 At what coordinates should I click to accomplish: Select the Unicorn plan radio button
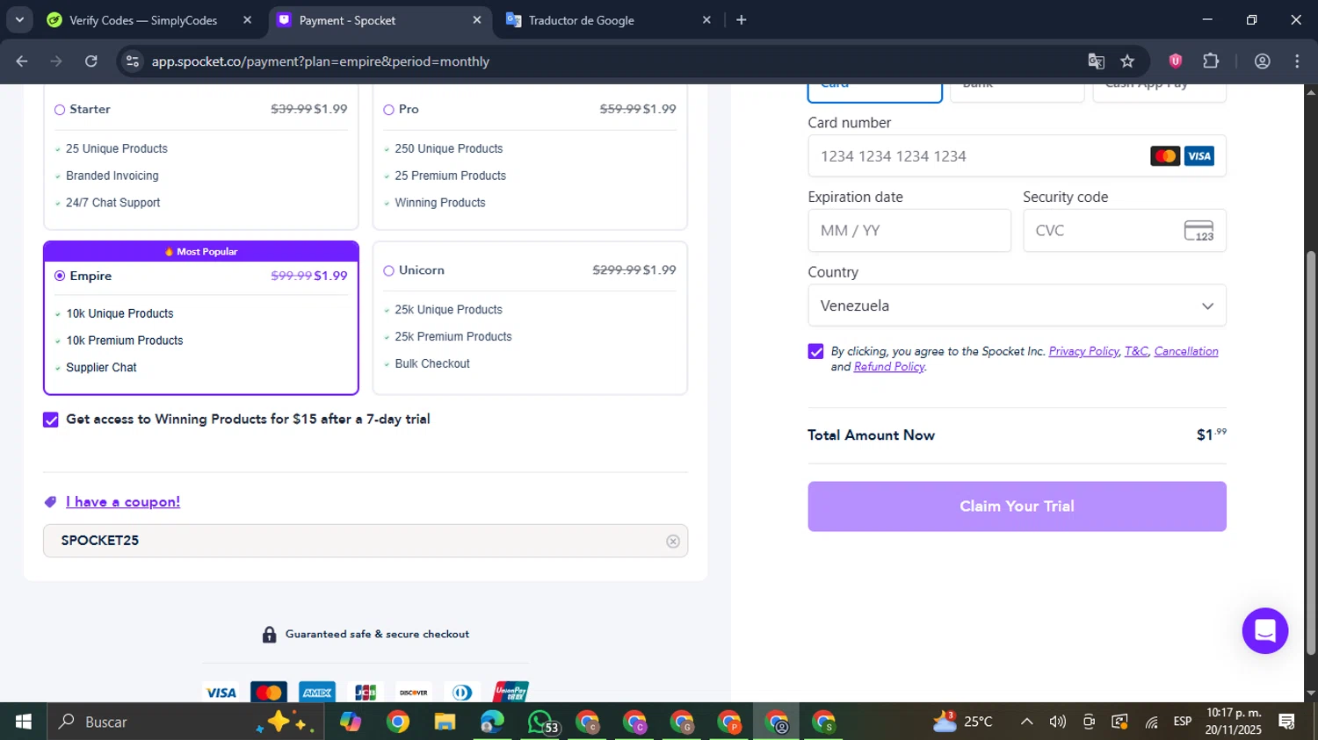388,270
